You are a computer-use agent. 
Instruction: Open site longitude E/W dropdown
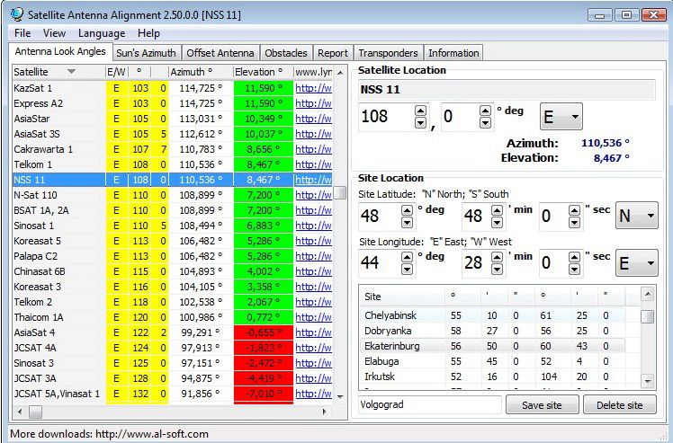click(x=636, y=263)
